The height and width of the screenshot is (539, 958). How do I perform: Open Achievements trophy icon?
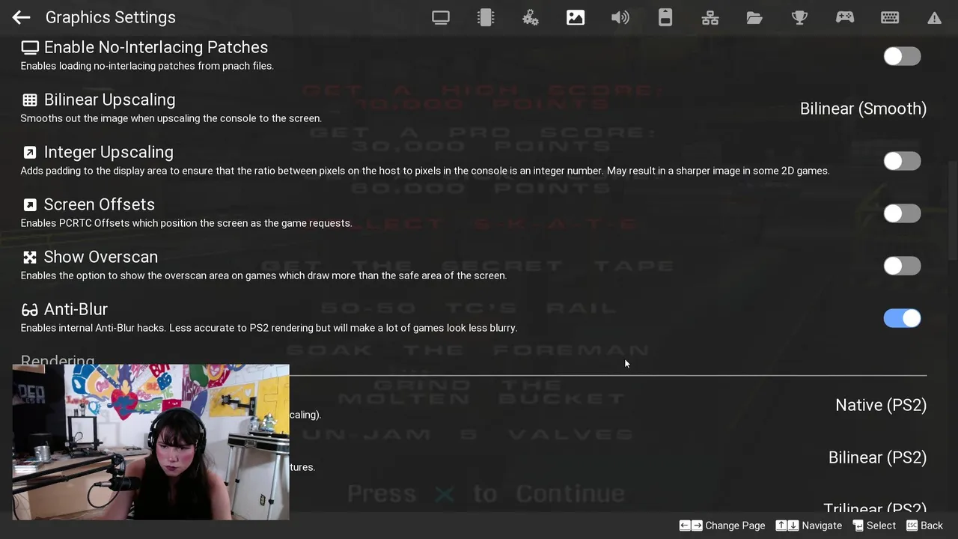[x=800, y=17]
